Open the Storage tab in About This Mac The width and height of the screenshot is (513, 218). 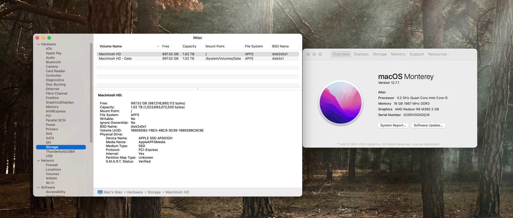click(x=379, y=54)
